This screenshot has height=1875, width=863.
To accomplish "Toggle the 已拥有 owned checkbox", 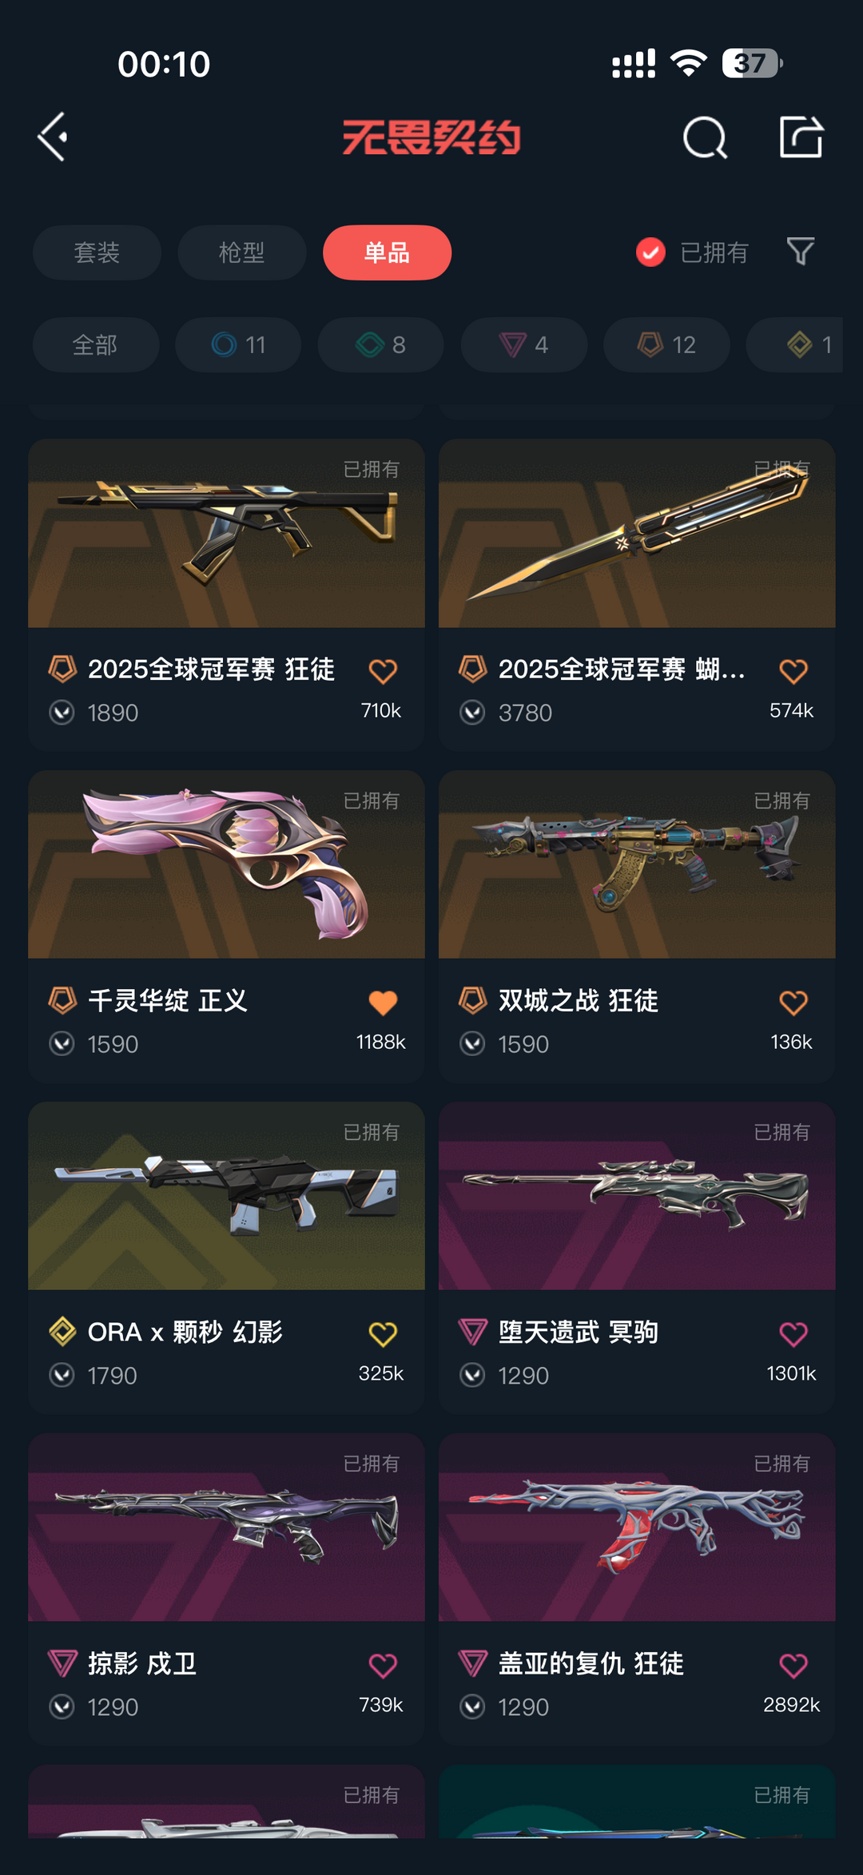I will pyautogui.click(x=650, y=252).
